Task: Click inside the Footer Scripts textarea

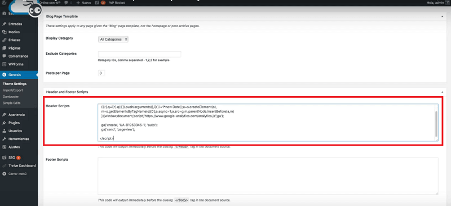Action: click(268, 176)
